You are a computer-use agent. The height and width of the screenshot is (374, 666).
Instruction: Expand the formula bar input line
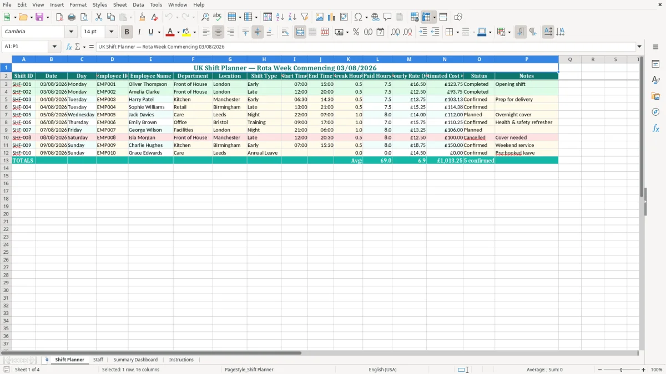click(x=639, y=47)
